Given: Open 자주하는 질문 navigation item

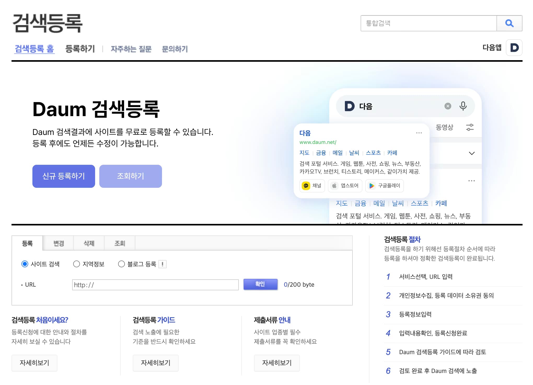Looking at the screenshot, I should pos(131,49).
